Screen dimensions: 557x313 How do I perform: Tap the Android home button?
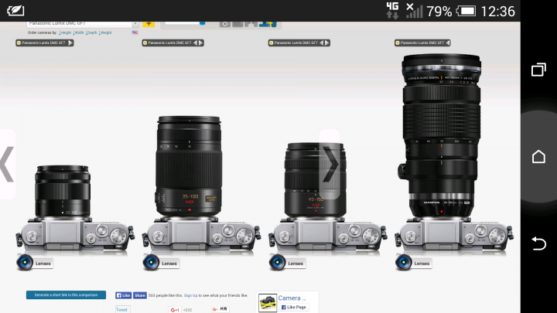(538, 156)
